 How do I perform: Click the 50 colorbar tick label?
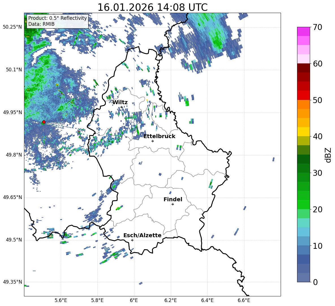click(x=317, y=100)
